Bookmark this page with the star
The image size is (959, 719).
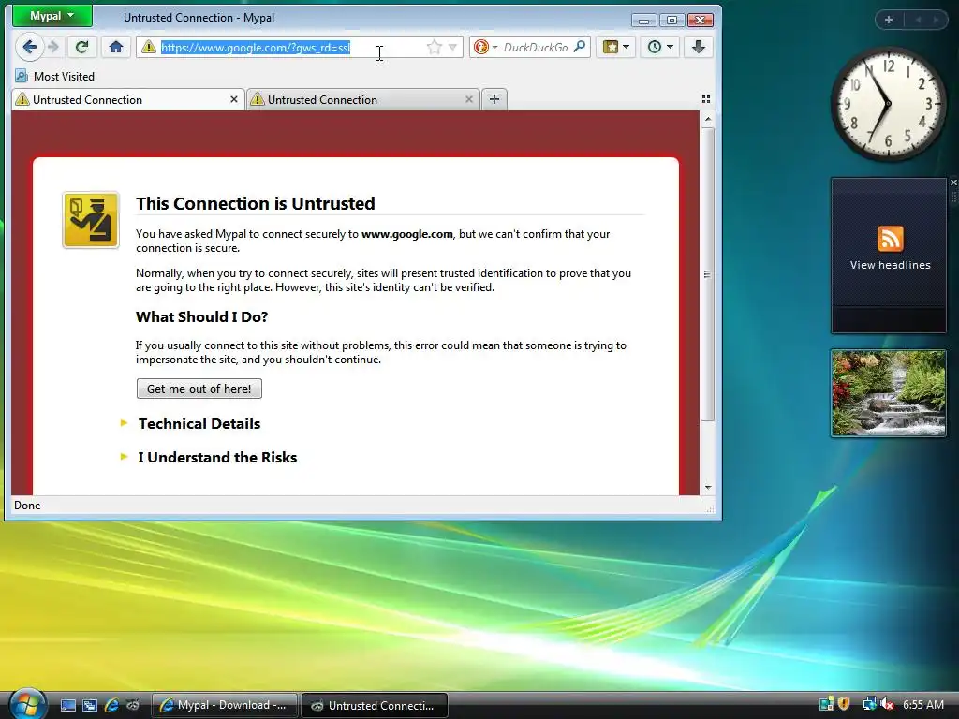[x=434, y=47]
